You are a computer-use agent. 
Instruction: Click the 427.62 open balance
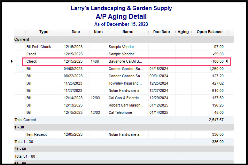pyautogui.click(x=218, y=83)
